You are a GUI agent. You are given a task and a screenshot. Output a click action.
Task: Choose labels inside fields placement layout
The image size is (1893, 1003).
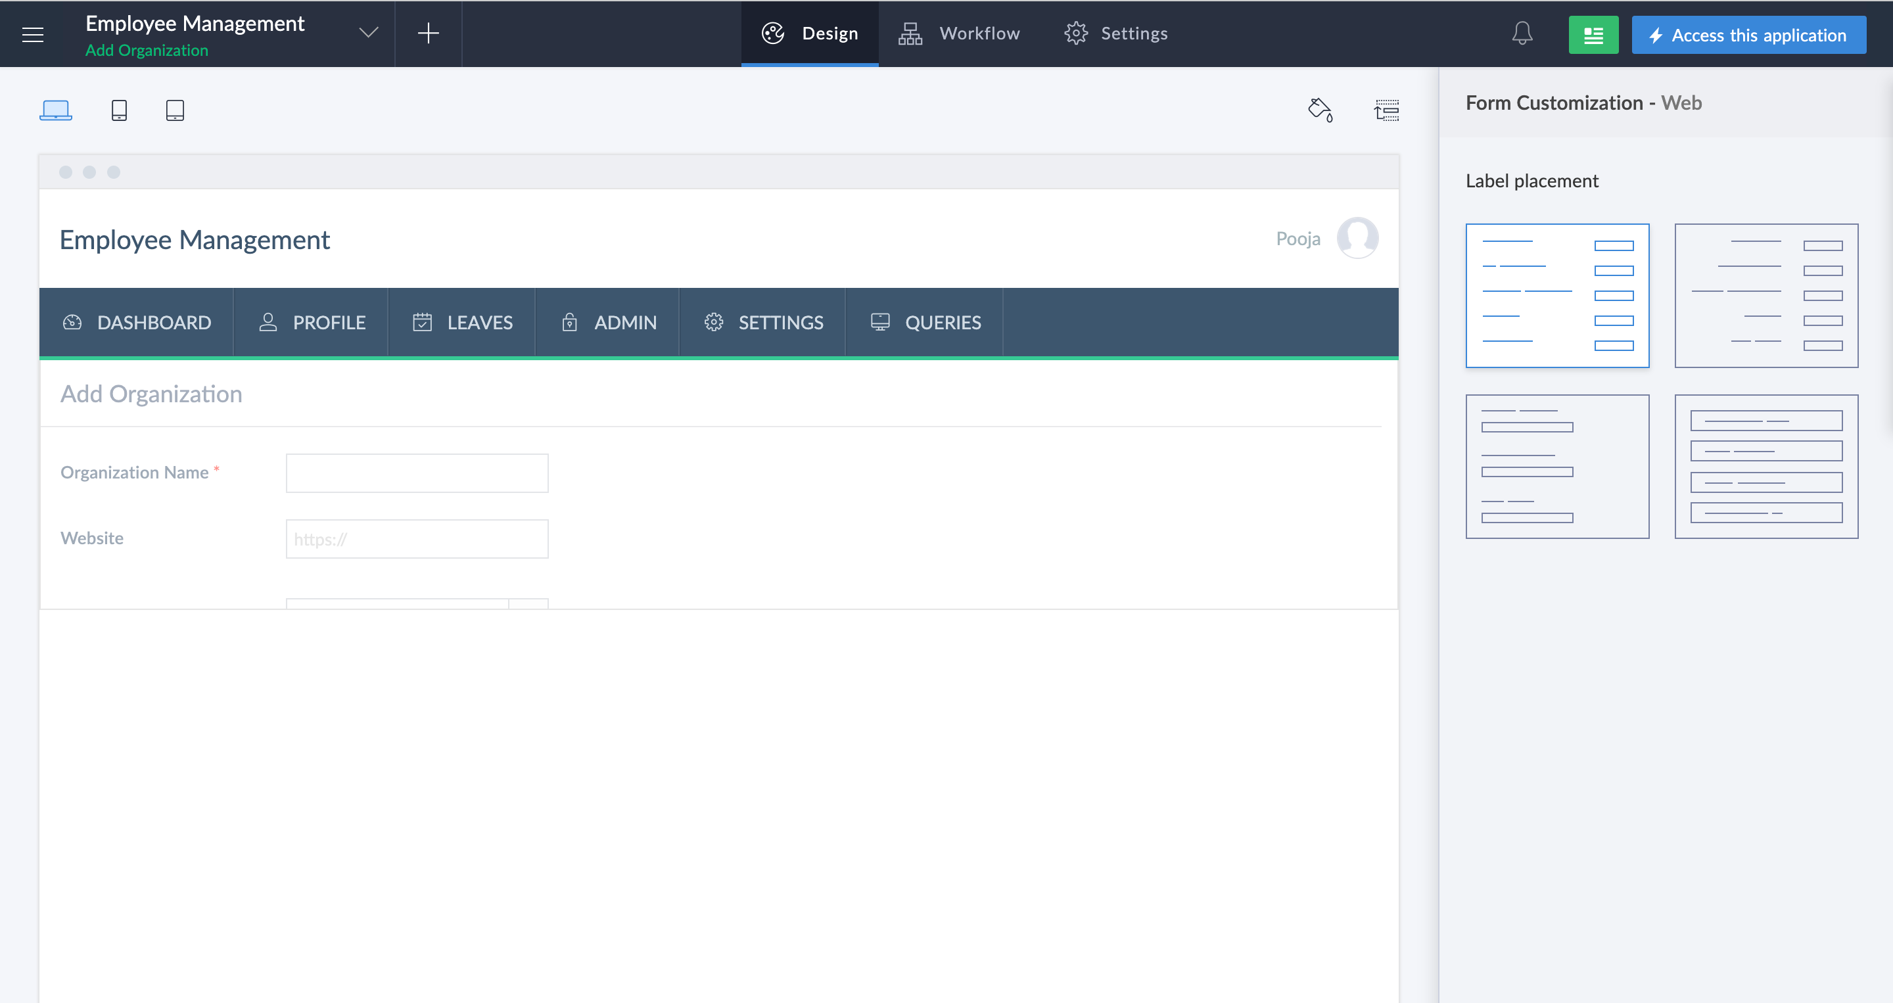pyautogui.click(x=1766, y=467)
